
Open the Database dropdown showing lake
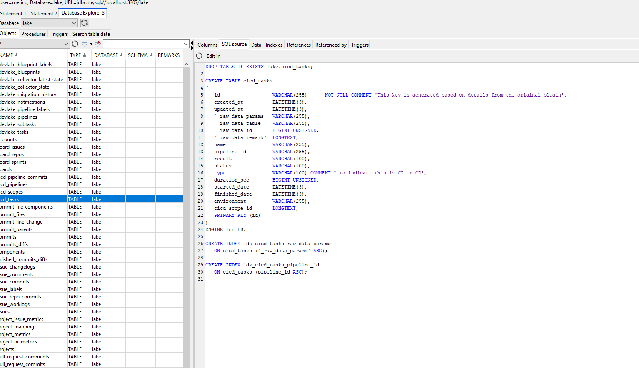pyautogui.click(x=49, y=23)
